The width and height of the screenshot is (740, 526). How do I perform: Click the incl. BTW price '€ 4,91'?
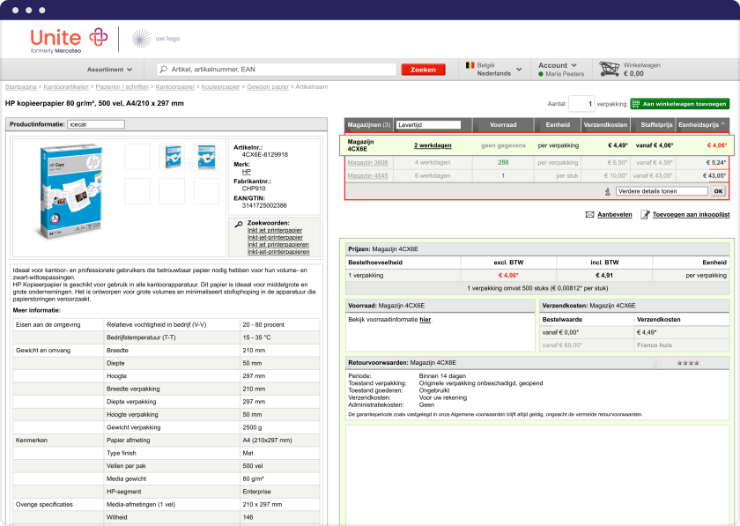click(604, 275)
